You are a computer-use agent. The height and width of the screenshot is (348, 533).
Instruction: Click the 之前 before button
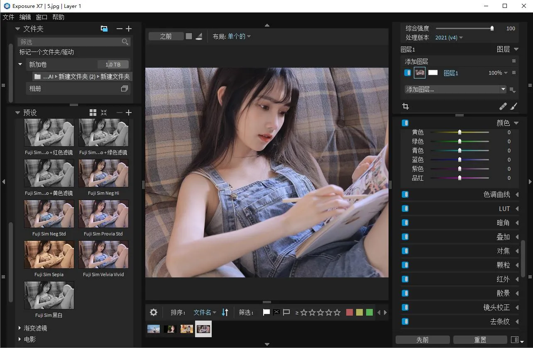[x=166, y=37]
